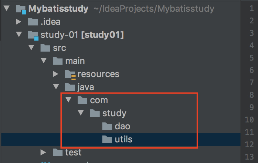
Task: Select the src folder label
Action: coord(59,48)
